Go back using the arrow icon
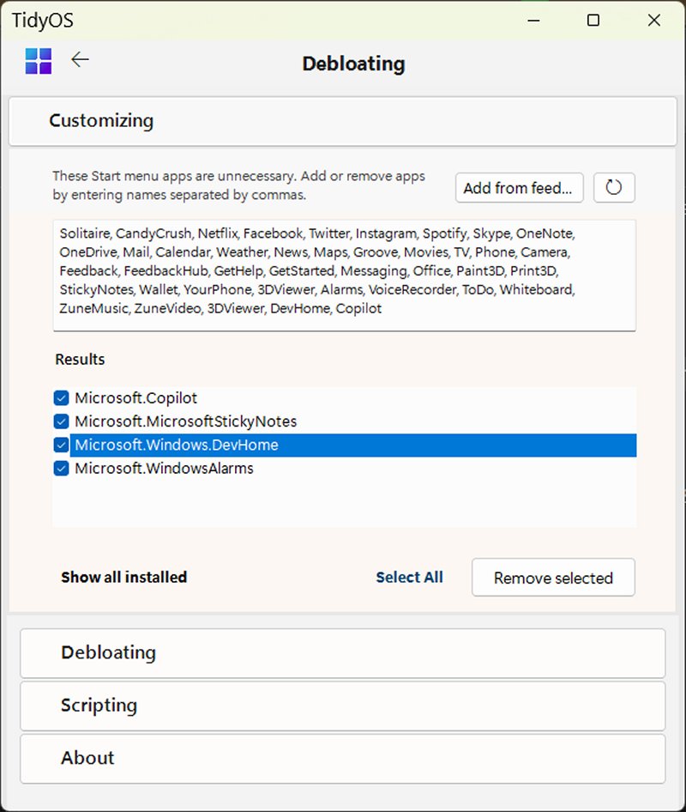Screen dimensions: 686x812 coord(80,60)
